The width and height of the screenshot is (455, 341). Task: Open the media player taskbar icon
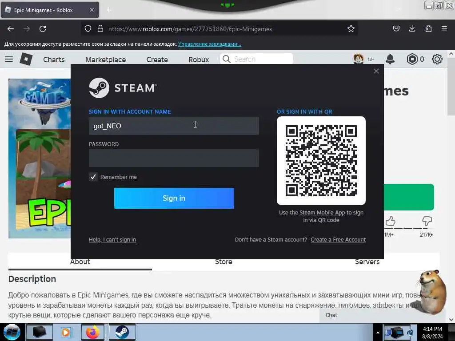tap(66, 332)
